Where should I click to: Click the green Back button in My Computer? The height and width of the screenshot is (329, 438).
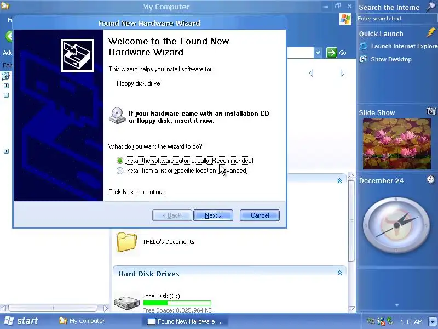click(x=9, y=36)
